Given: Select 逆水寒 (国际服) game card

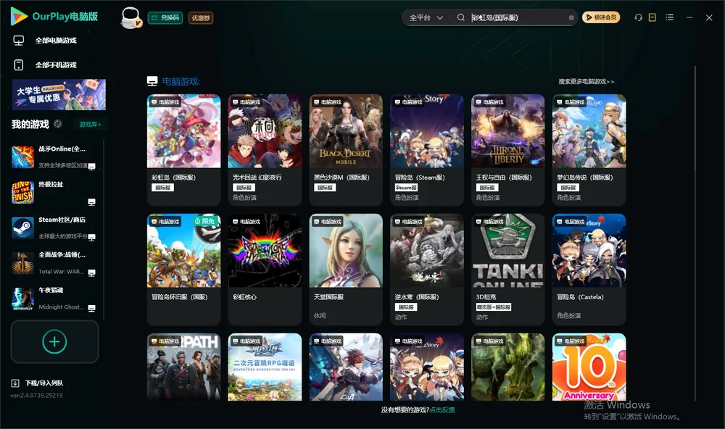Looking at the screenshot, I should coord(427,270).
